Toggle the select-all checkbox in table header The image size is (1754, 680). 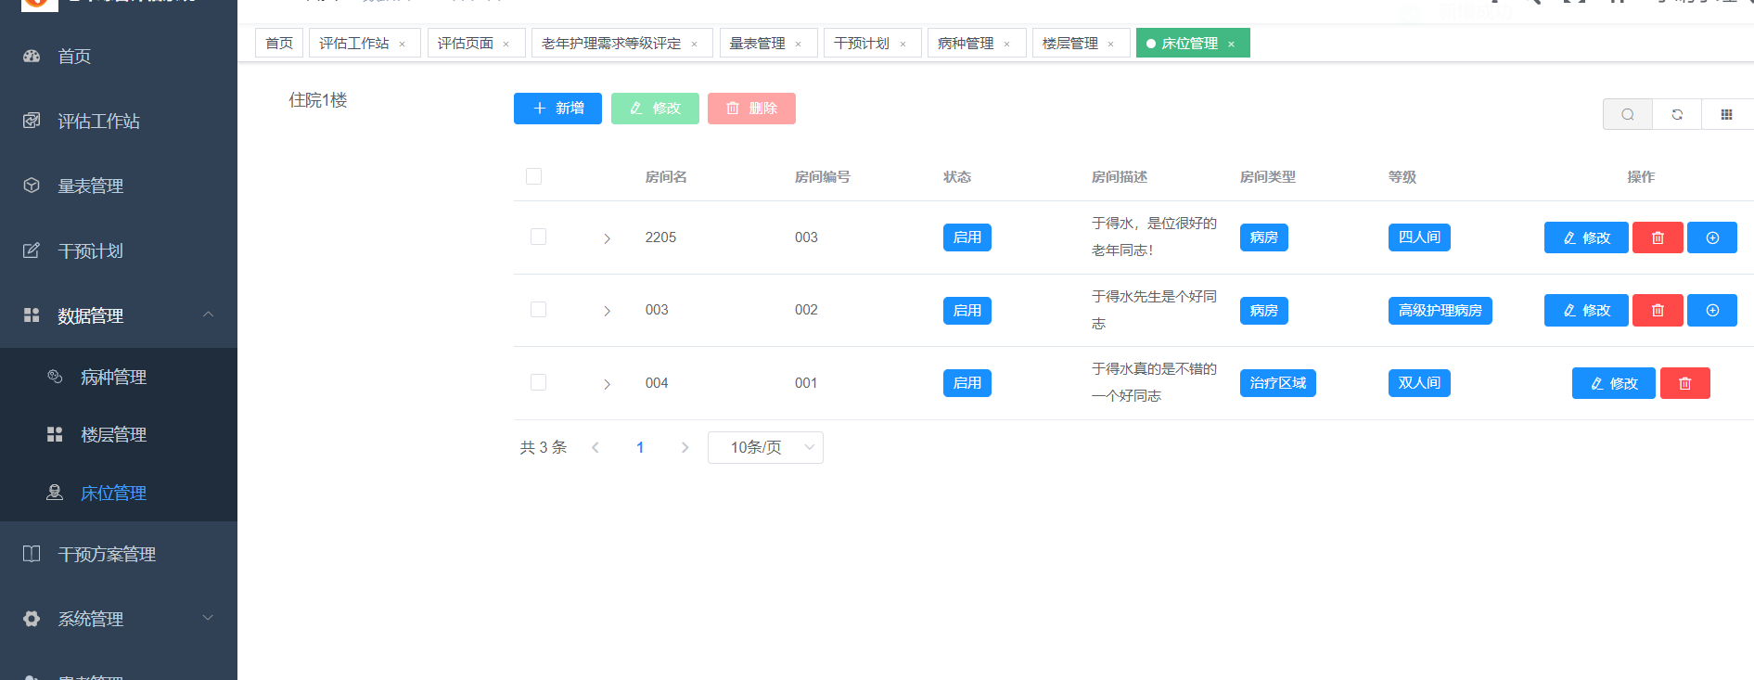(533, 176)
